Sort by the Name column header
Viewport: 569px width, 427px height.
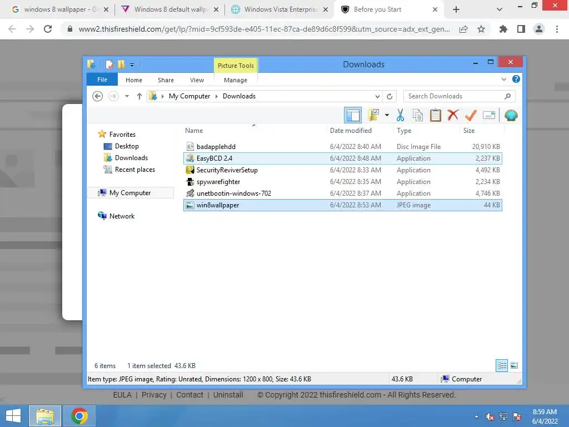(x=194, y=131)
